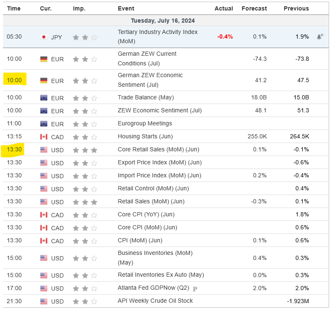Click the importance stars on the Eurogroup Meetings row
This screenshot has width=332, height=309.
pyautogui.click(x=85, y=124)
